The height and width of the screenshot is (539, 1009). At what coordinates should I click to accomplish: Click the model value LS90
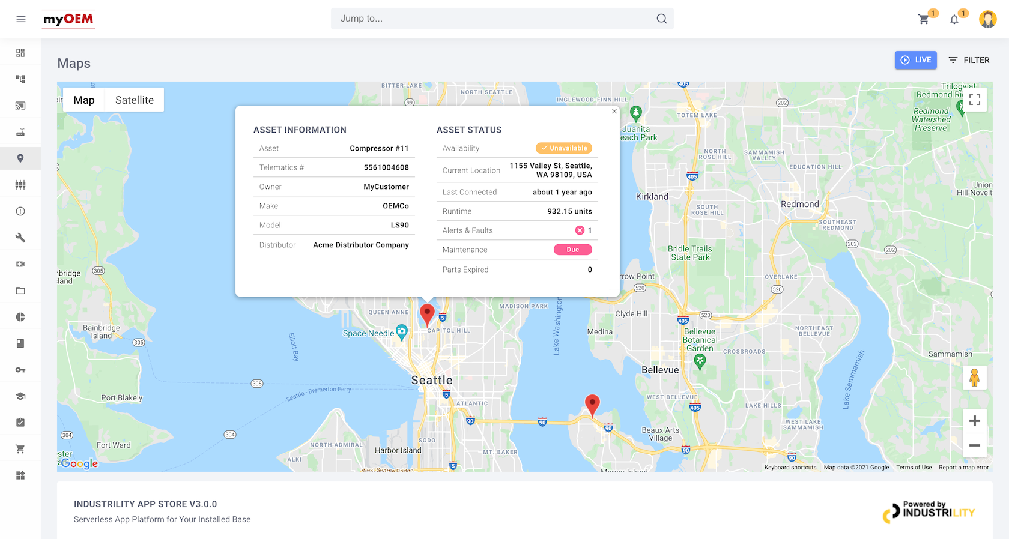(400, 225)
